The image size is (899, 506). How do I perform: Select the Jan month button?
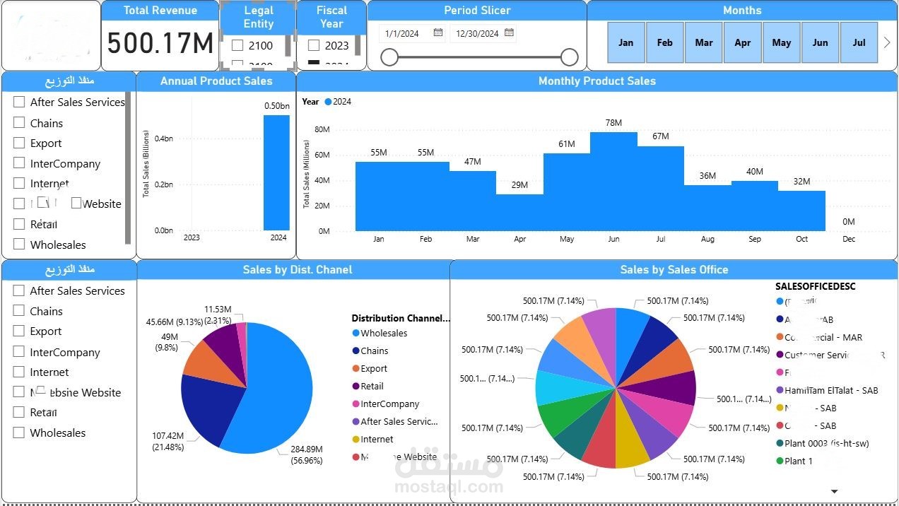click(x=625, y=42)
